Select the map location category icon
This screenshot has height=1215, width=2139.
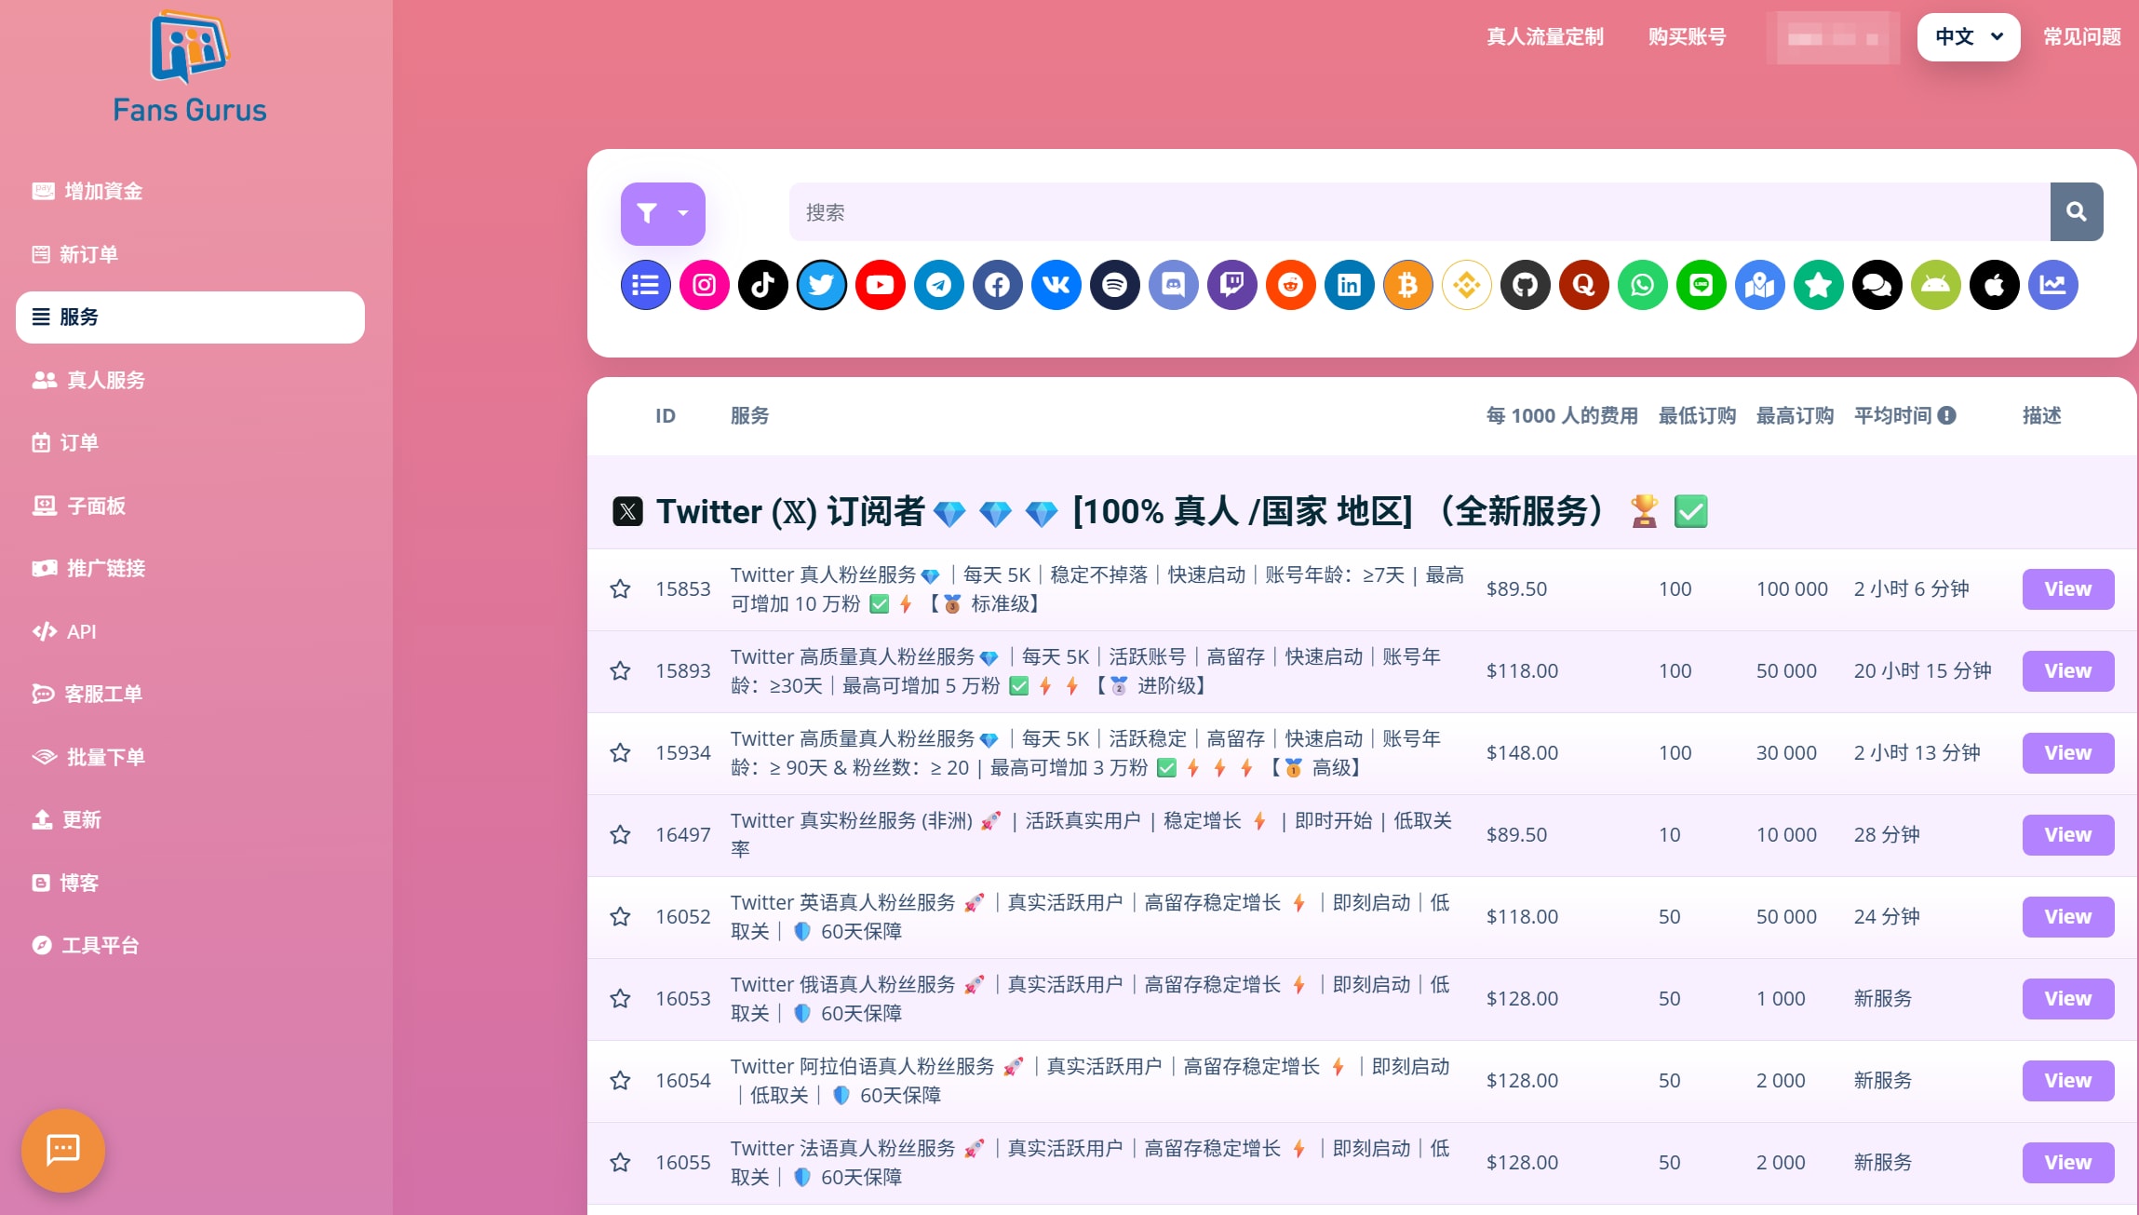[x=1759, y=285]
